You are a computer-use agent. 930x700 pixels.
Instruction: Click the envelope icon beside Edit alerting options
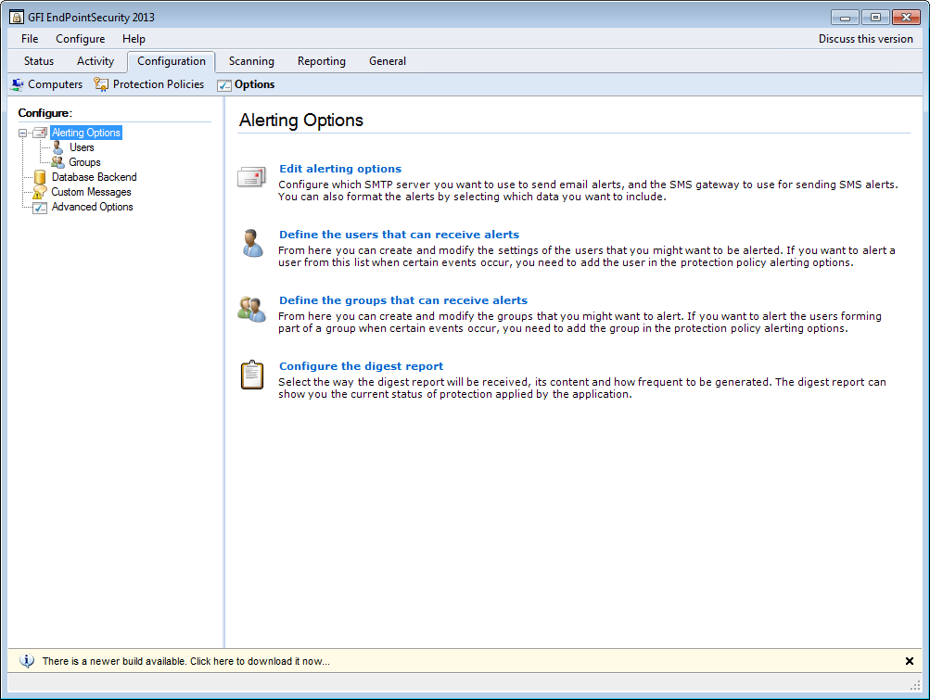click(251, 177)
